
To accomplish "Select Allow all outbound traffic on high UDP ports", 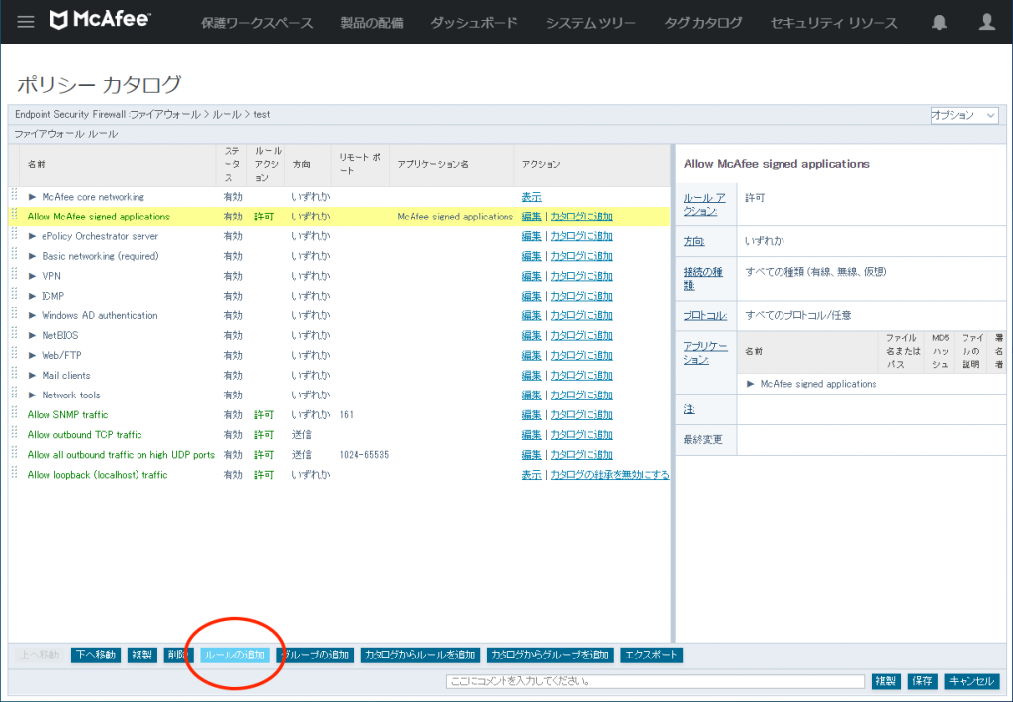I will pyautogui.click(x=121, y=455).
